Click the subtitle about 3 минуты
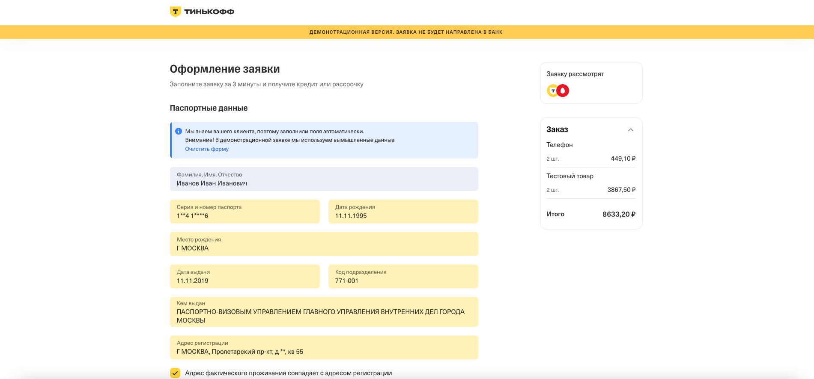 pyautogui.click(x=266, y=84)
